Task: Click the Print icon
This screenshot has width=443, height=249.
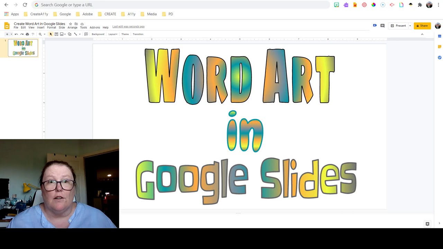Action: [x=27, y=34]
